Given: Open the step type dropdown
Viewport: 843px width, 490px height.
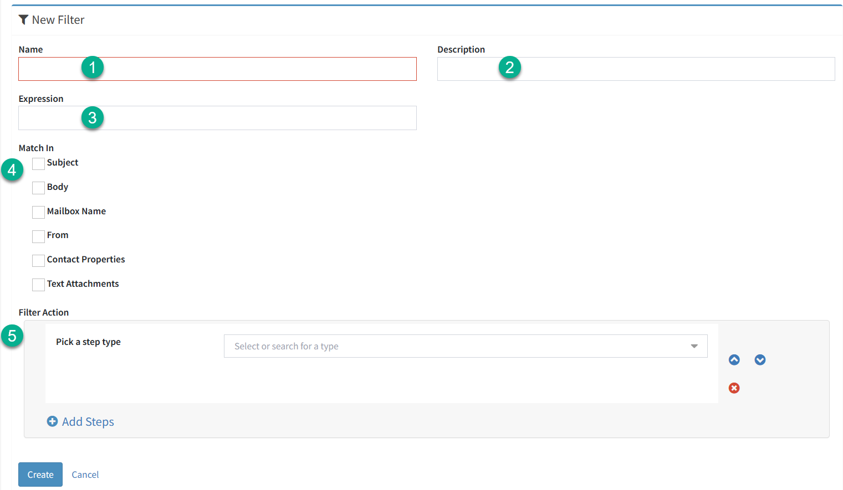Looking at the screenshot, I should [x=466, y=346].
